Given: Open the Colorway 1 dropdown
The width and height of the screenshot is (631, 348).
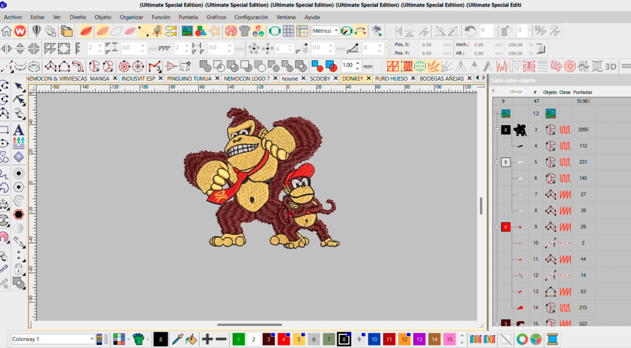Looking at the screenshot, I should click(92, 339).
